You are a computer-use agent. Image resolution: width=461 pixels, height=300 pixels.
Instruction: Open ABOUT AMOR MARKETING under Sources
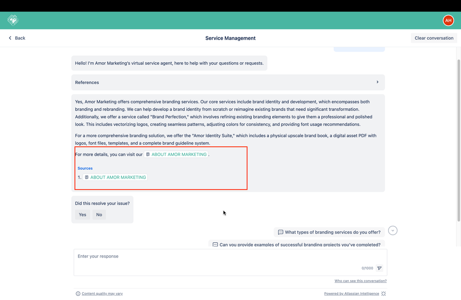[x=115, y=177]
